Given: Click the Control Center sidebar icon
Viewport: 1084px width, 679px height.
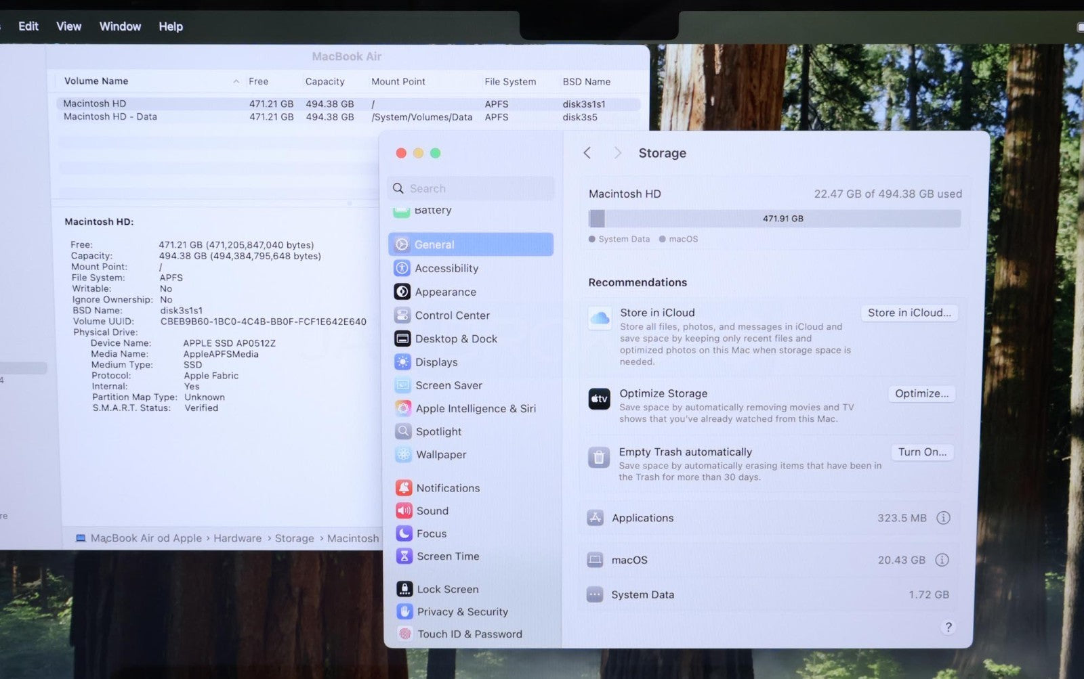Looking at the screenshot, I should click(402, 315).
